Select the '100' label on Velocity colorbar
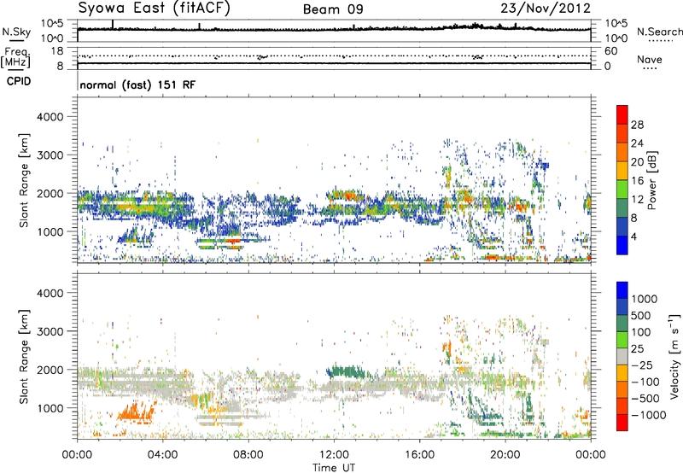Screen dimensions: 683x473 tap(643, 332)
